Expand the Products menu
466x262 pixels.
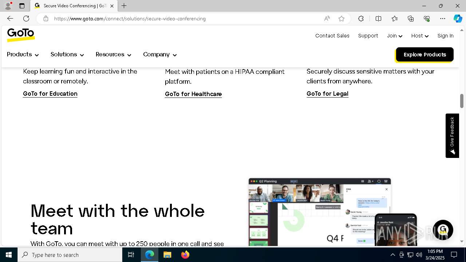23,55
